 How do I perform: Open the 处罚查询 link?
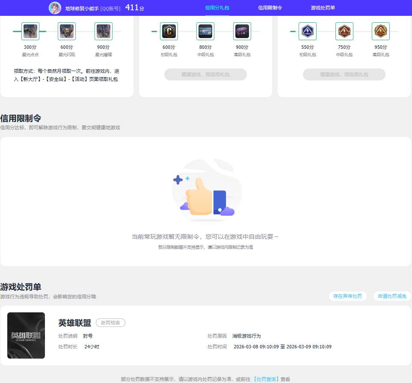click(266, 379)
